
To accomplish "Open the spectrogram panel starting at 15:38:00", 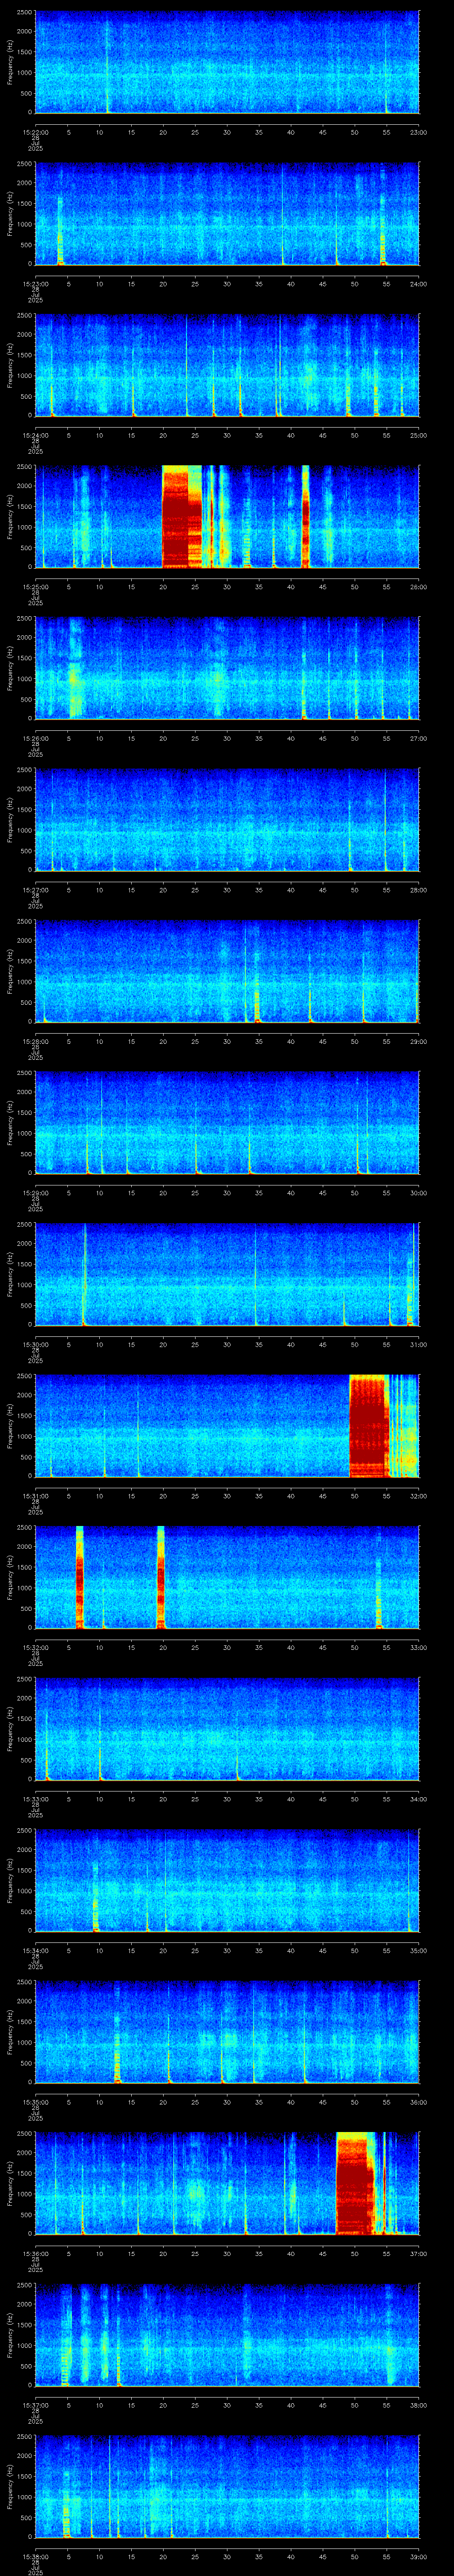I will click(x=227, y=2486).
